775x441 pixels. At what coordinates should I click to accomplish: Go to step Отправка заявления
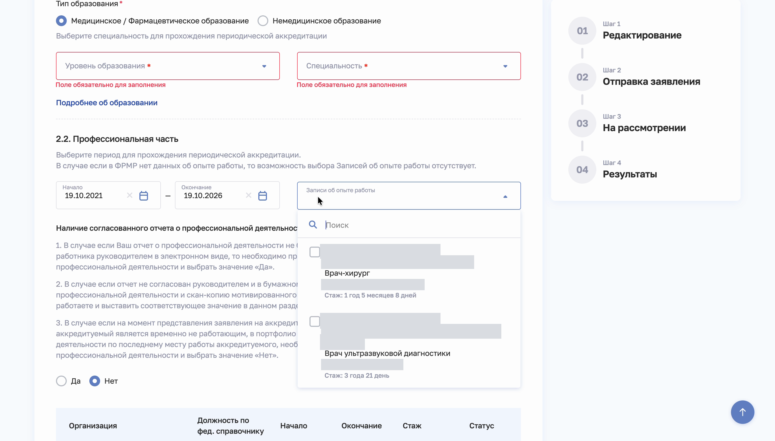(x=651, y=82)
